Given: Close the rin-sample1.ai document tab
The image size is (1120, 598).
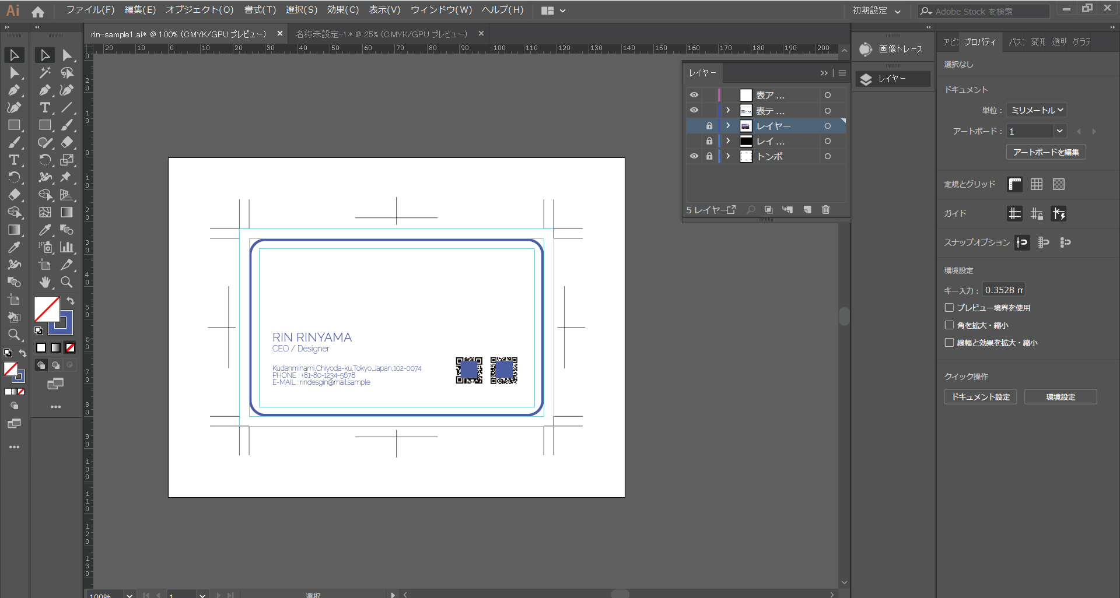Looking at the screenshot, I should click(280, 34).
